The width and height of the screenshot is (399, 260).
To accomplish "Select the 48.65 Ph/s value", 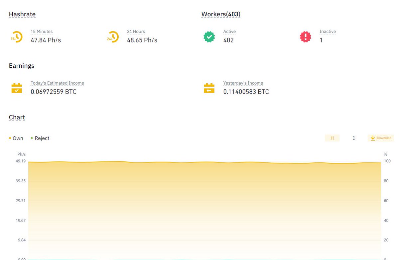I will 142,40.
